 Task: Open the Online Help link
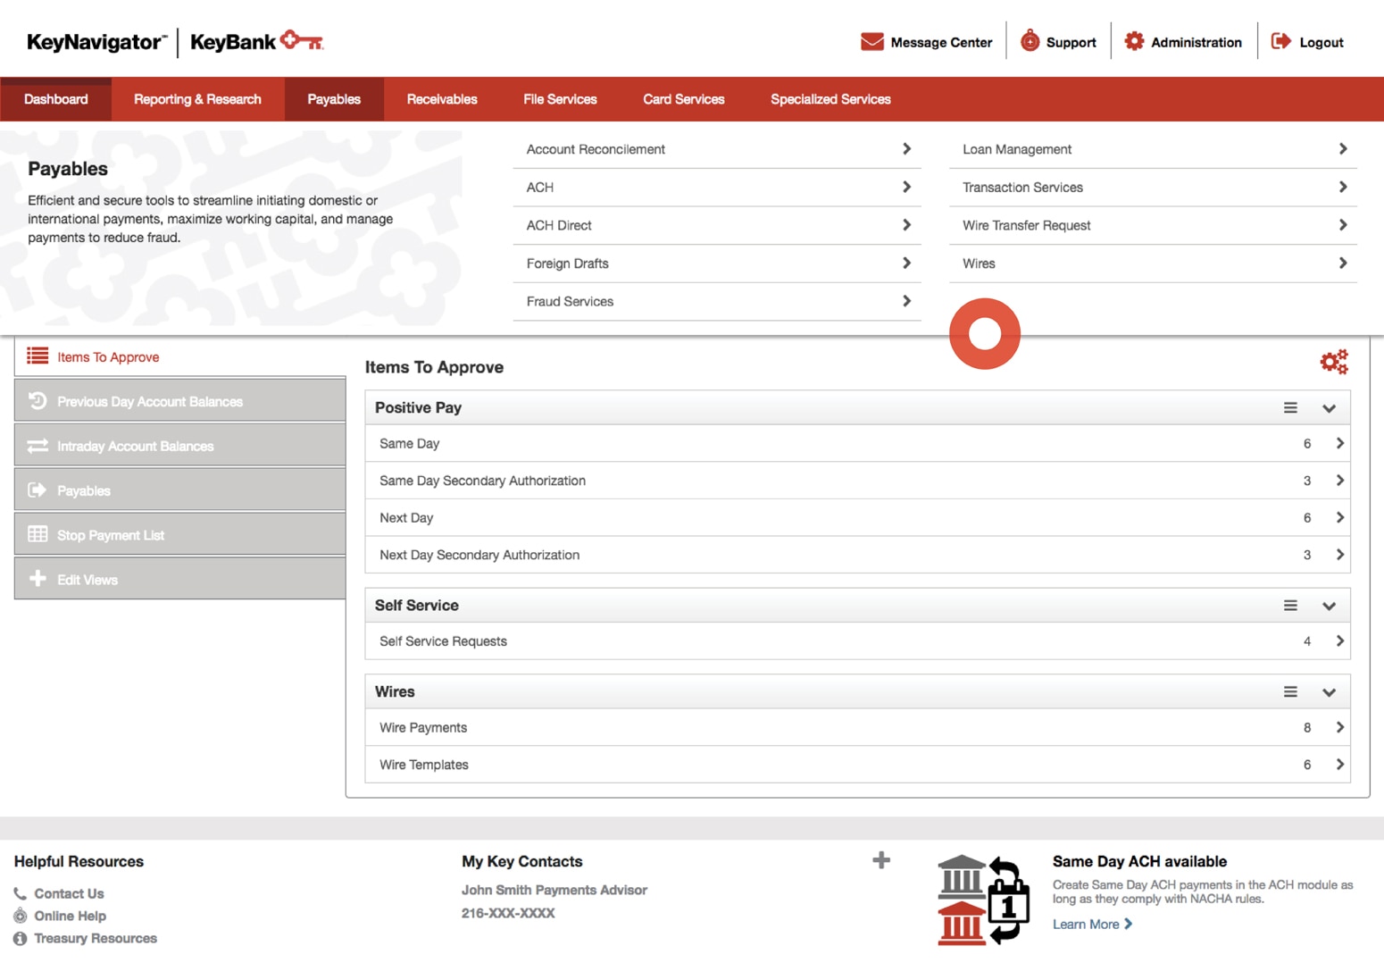click(x=70, y=916)
